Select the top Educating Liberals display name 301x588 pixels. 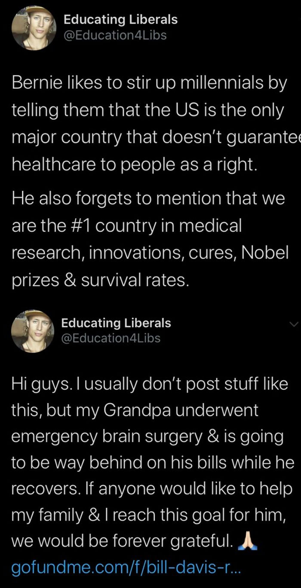coord(120,19)
